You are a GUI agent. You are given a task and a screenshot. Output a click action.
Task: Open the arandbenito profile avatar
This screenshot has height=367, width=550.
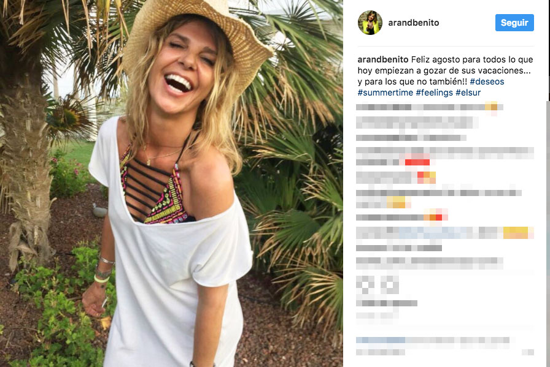coord(370,23)
